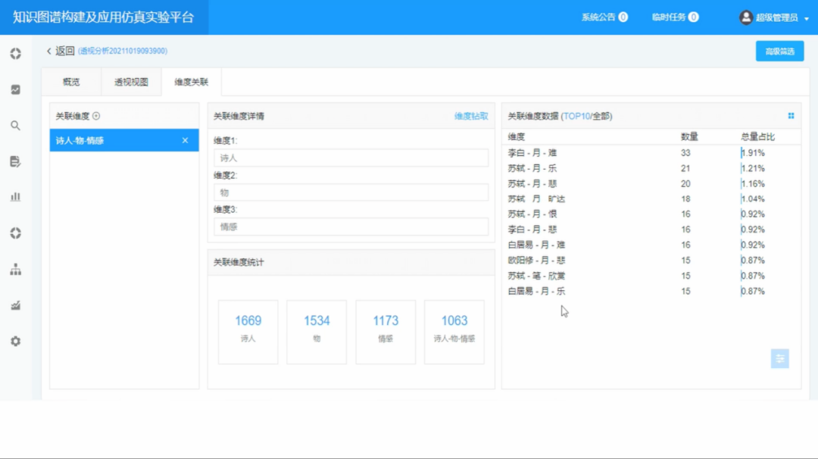Click the 维度2 物 input field
Screen dimensions: 818x459
point(351,192)
